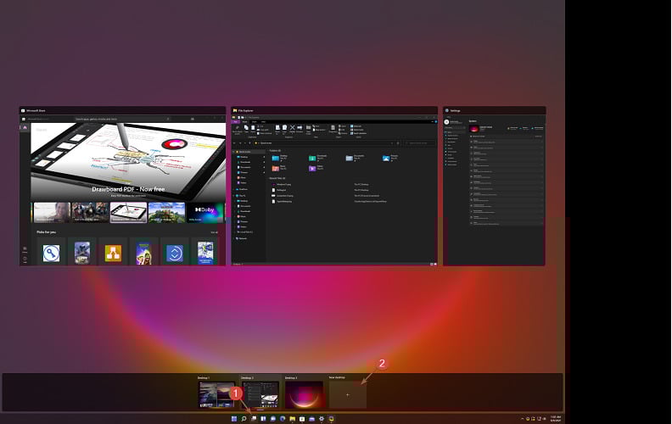Viewport: 672px width, 424px height.
Task: Show hidden system tray icons
Action: click(x=522, y=419)
